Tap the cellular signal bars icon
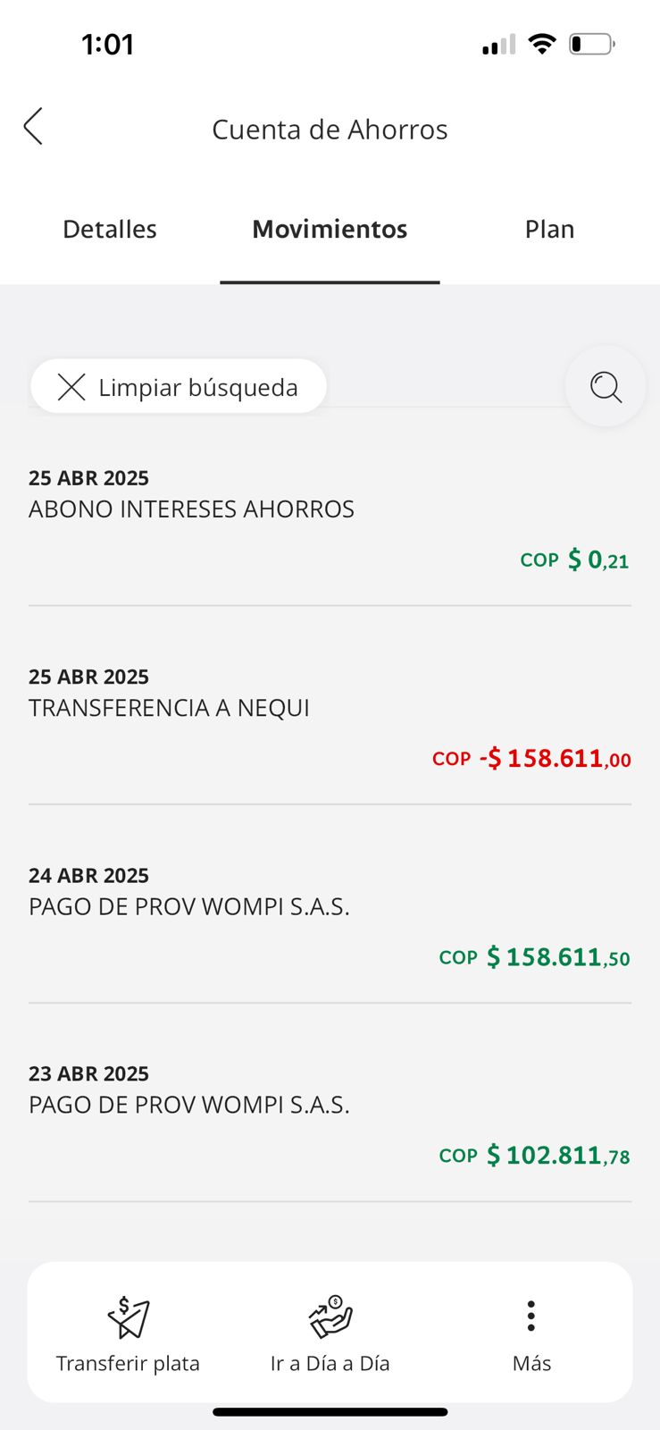 coord(498,45)
